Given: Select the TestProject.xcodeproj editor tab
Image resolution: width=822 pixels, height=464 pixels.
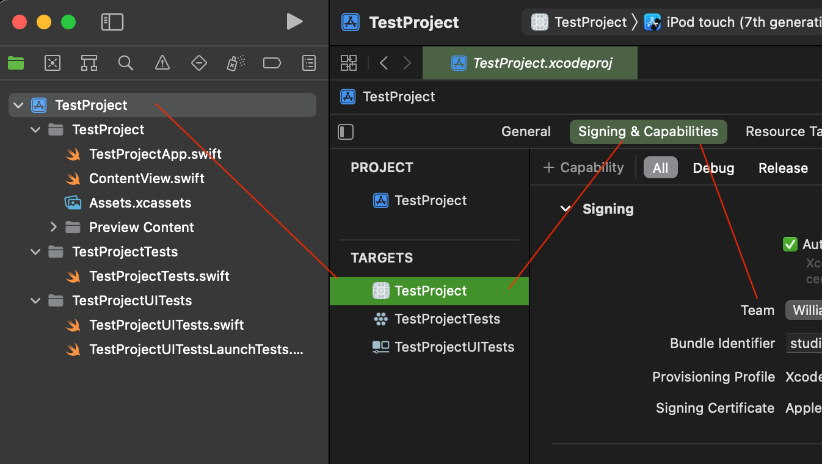Looking at the screenshot, I should point(530,63).
